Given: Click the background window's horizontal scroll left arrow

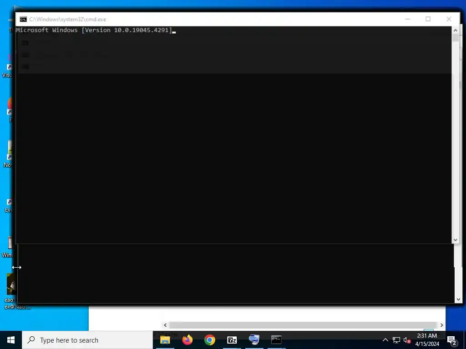Looking at the screenshot, I should pos(165,325).
